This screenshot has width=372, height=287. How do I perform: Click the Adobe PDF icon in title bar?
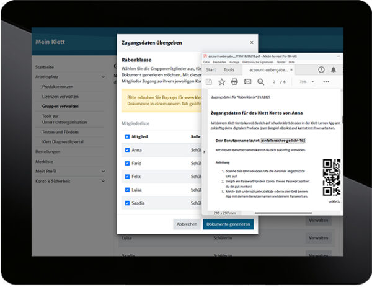click(205, 56)
